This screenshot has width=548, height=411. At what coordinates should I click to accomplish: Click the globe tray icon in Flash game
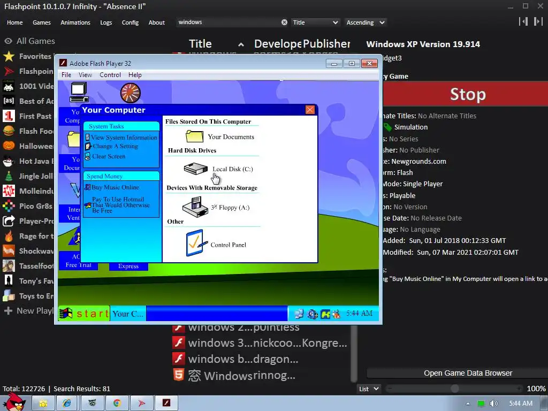point(312,314)
